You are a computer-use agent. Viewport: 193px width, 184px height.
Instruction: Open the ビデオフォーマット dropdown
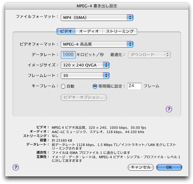[x=97, y=44]
